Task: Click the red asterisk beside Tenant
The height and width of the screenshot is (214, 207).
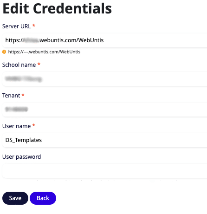Action: coord(23,95)
